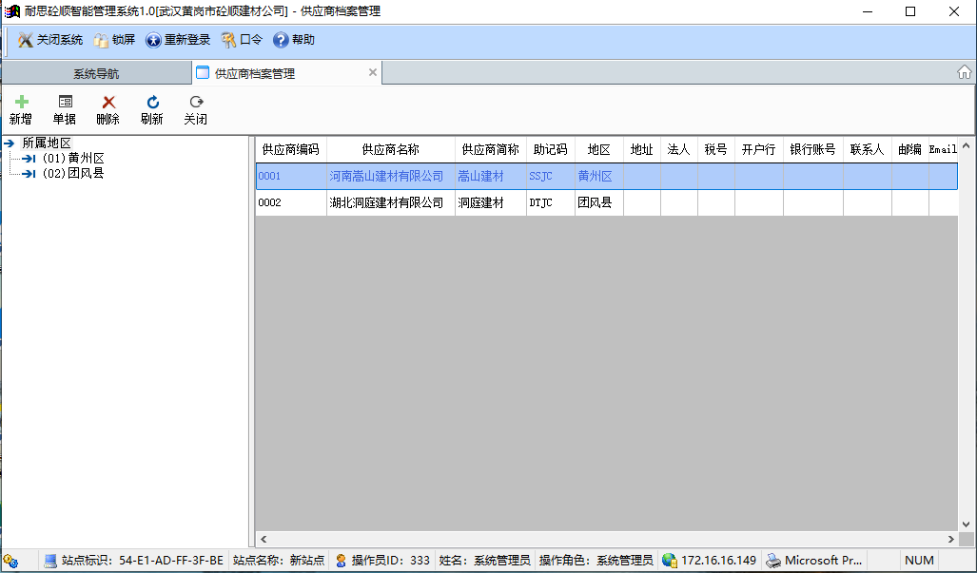Click the home icon at tab bar right
This screenshot has width=977, height=573.
[964, 73]
